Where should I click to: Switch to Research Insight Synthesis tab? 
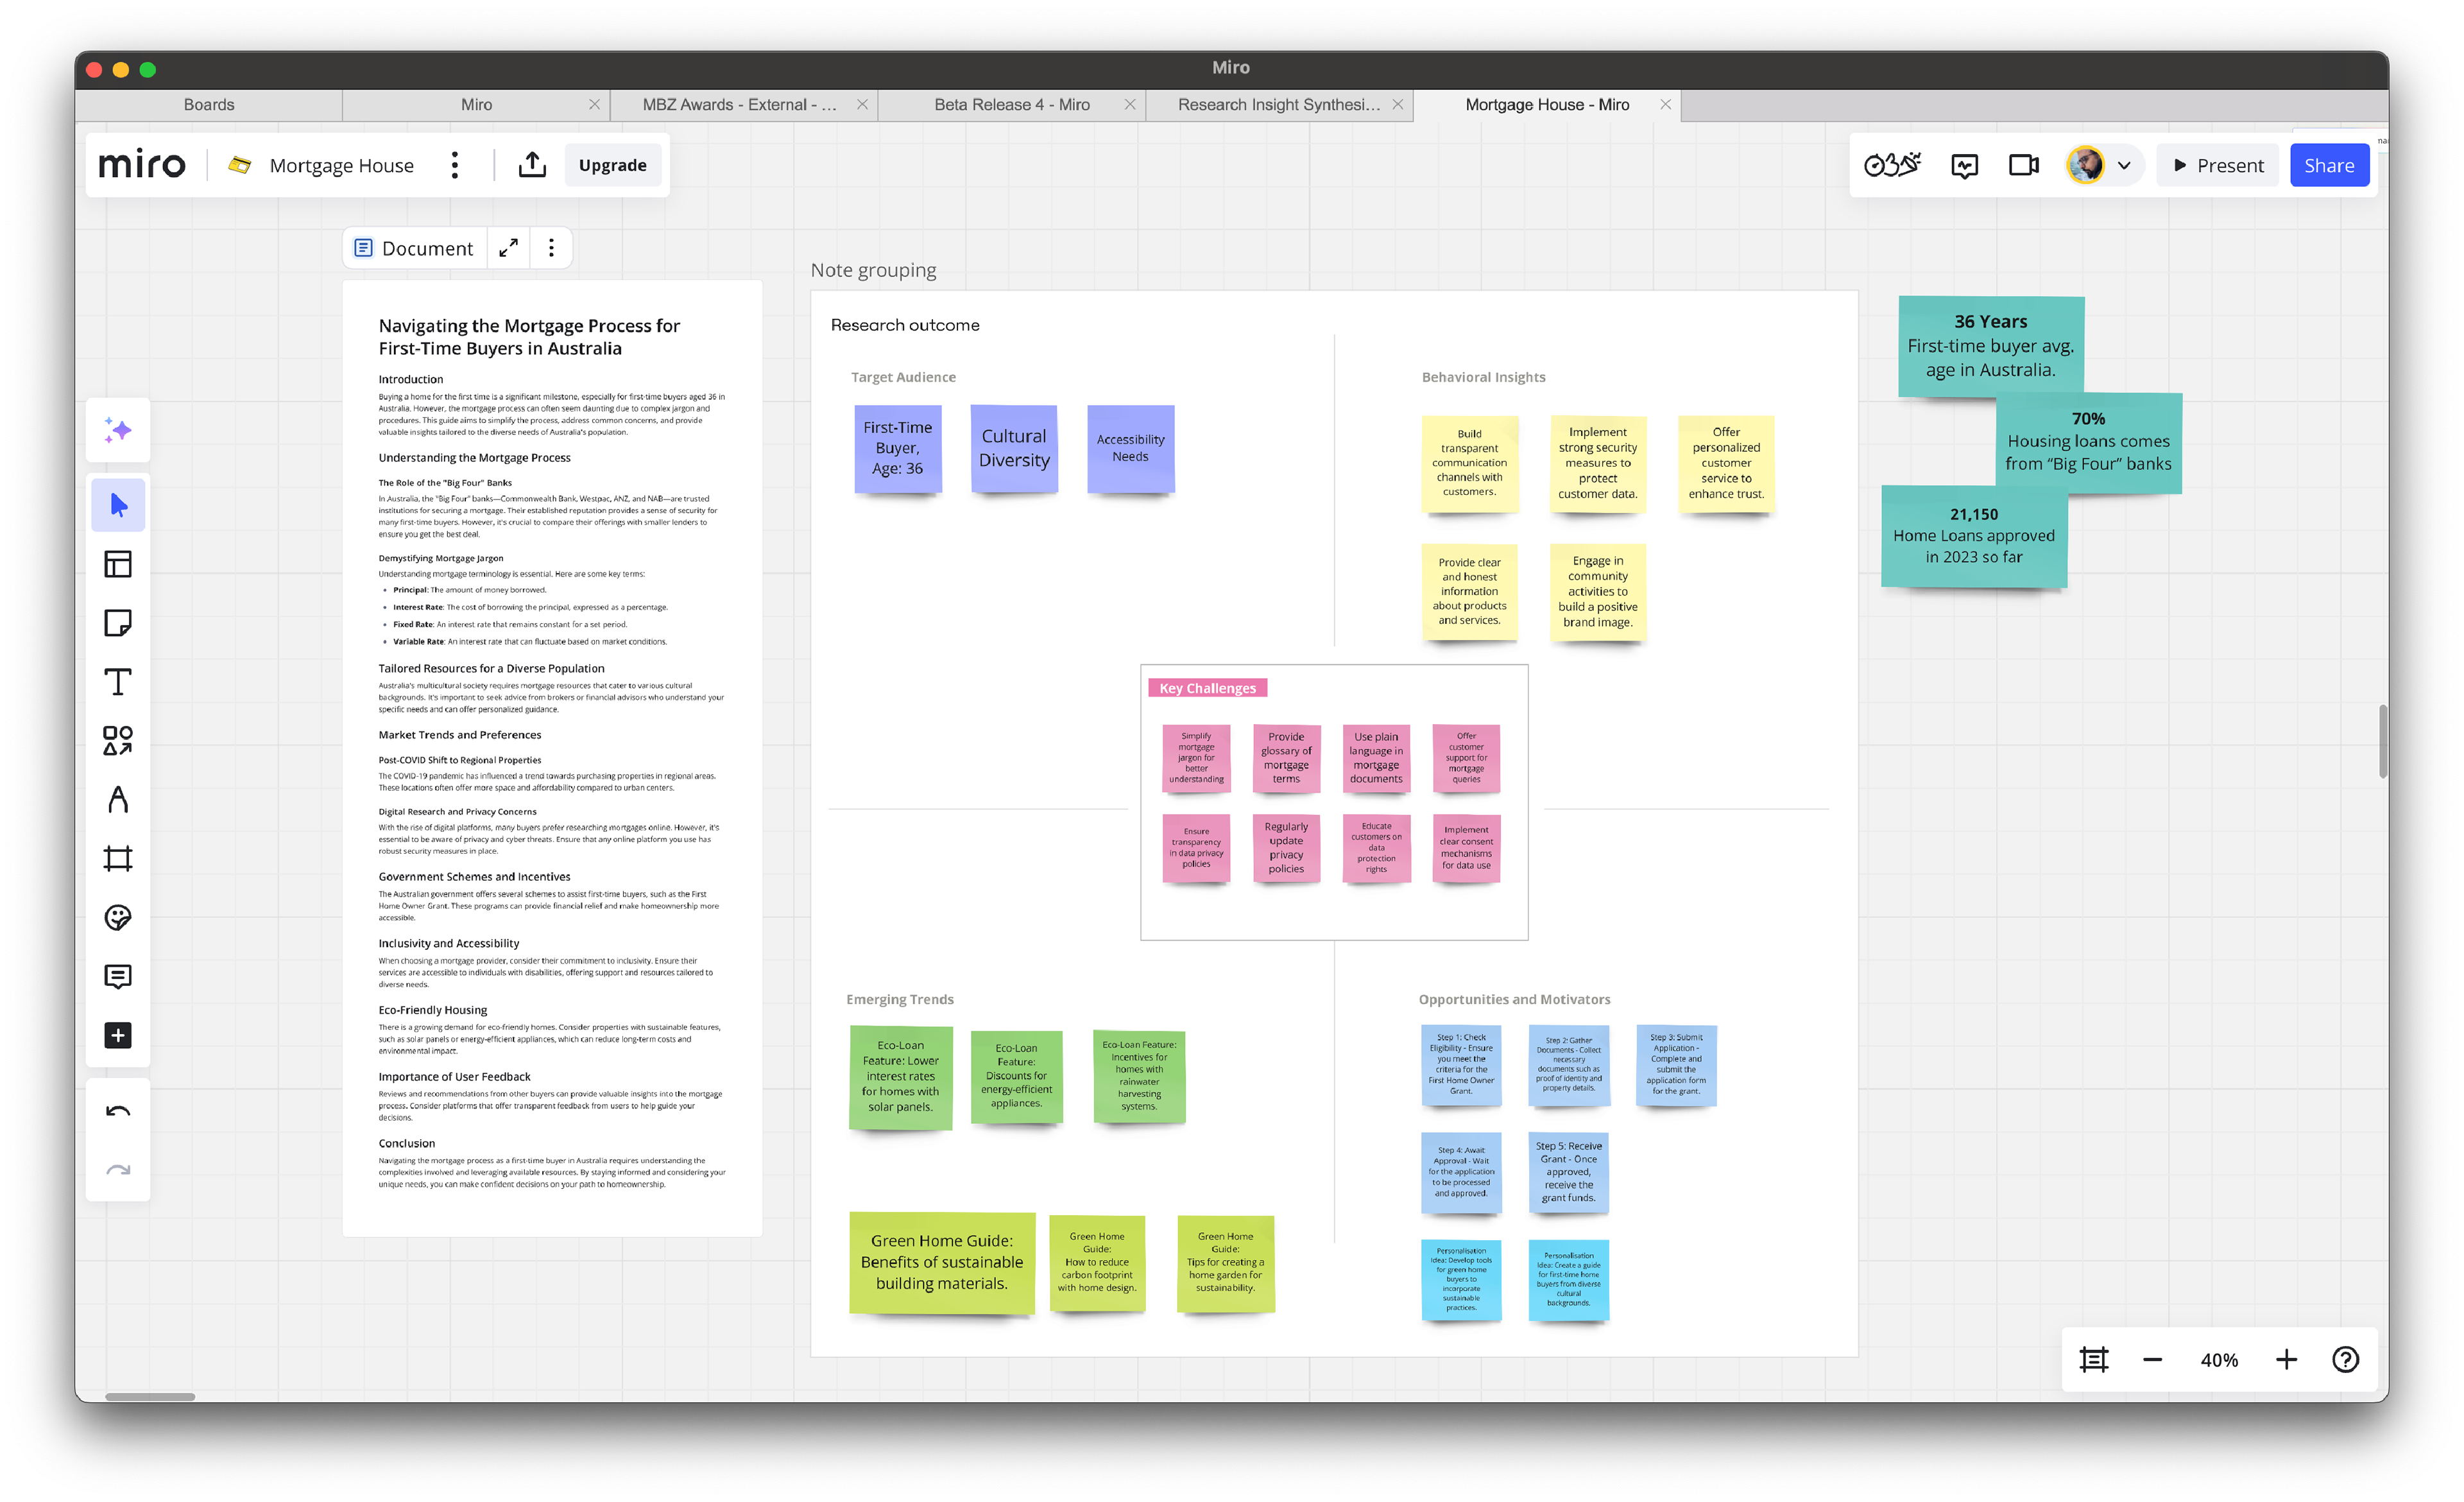1278,105
